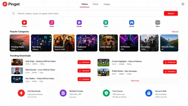Play the Arijit Singh Kesariya thumbnail
The image size is (188, 106).
pos(17,62)
